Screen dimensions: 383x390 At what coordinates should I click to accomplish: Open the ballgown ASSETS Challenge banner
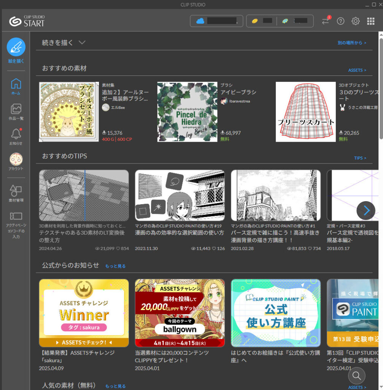(x=180, y=313)
